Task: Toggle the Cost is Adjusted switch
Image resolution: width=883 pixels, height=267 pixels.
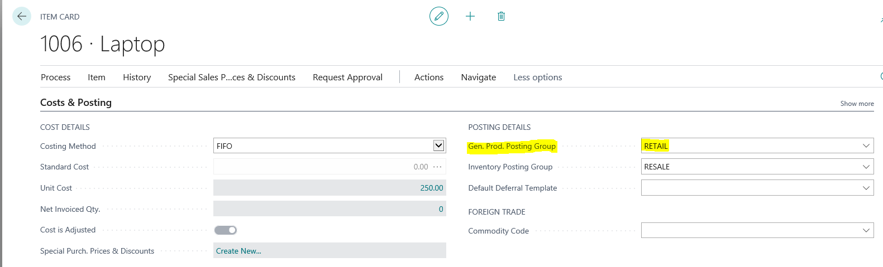Action: (226, 230)
